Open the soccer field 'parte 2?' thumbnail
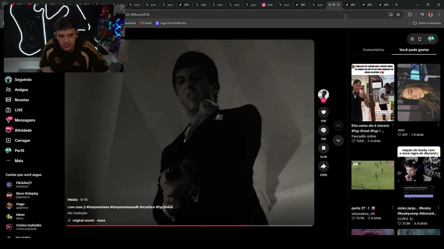This screenshot has height=249, width=444. [373, 175]
